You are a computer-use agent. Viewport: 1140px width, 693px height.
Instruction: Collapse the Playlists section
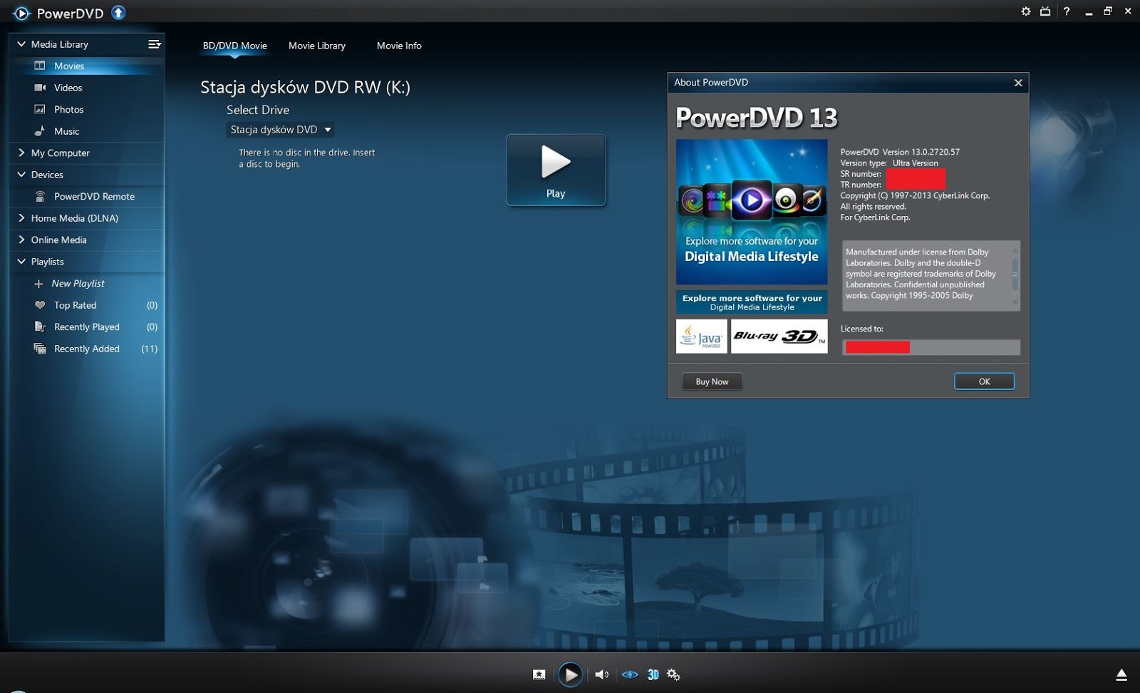click(21, 262)
